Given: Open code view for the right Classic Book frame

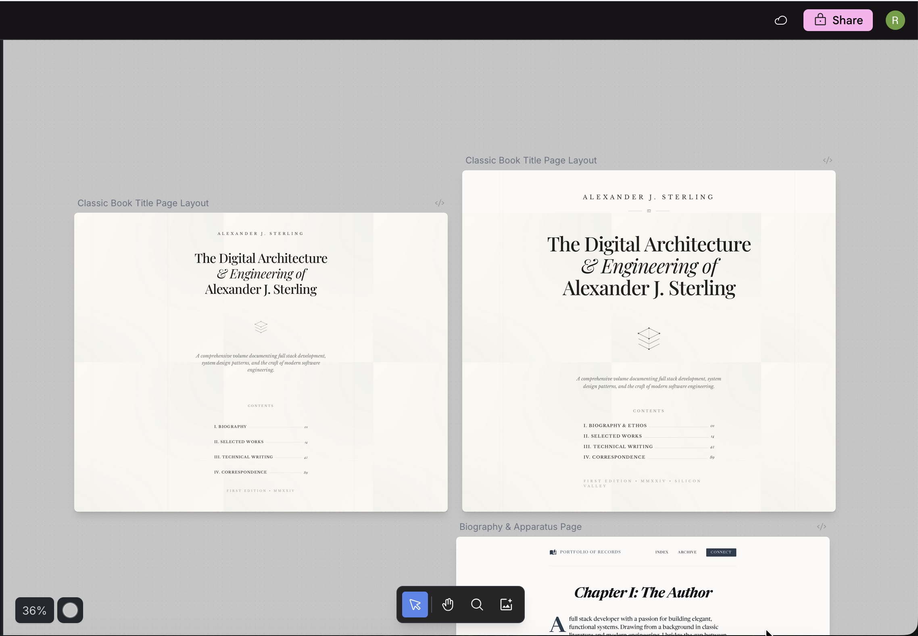Looking at the screenshot, I should pos(827,160).
